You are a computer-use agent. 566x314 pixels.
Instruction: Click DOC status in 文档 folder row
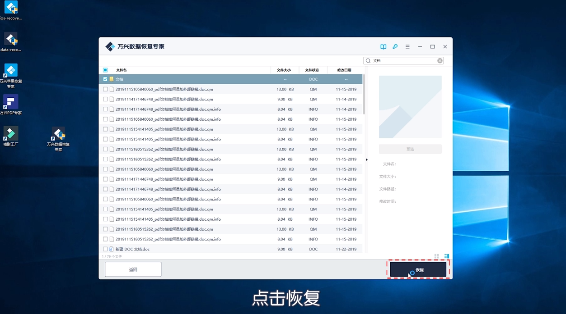[313, 79]
